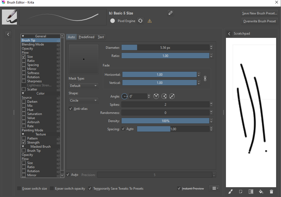Switch to the Predefined tab
Image resolution: width=281 pixels, height=197 pixels.
pyautogui.click(x=86, y=37)
